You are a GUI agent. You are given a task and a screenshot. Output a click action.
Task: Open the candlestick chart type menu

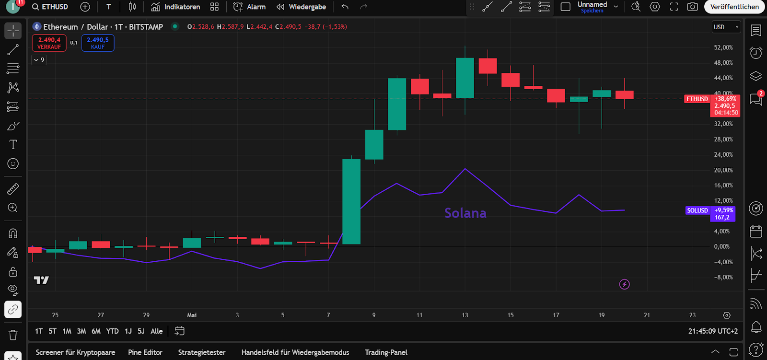pos(132,7)
